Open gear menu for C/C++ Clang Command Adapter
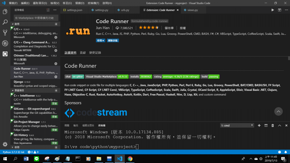 coord(56,50)
